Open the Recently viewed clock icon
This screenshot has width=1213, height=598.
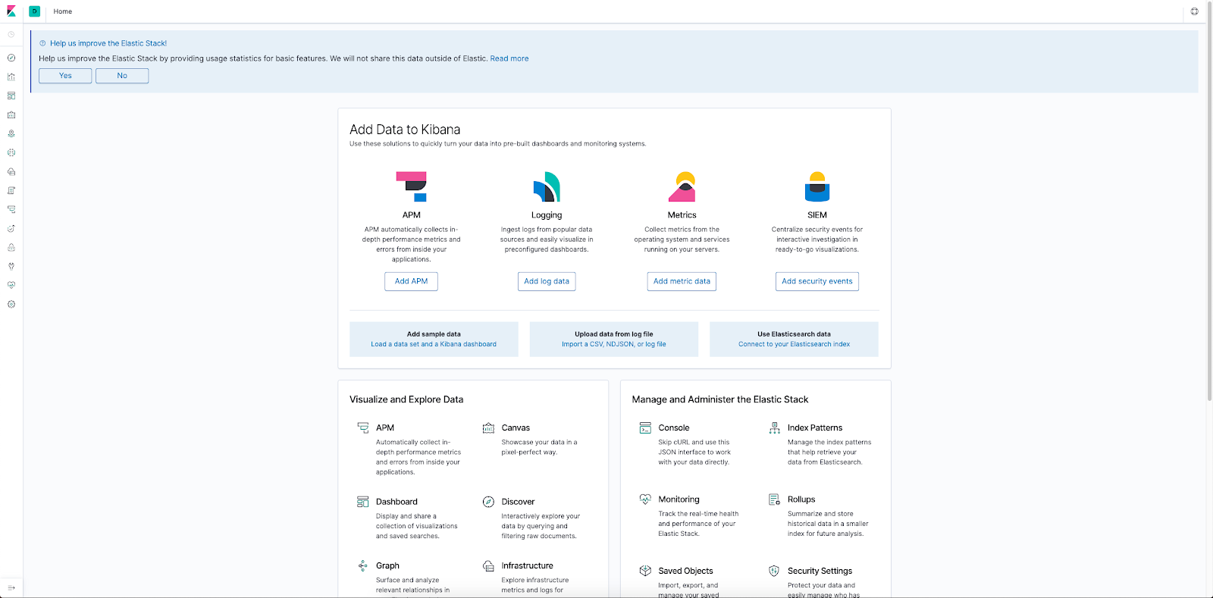click(11, 35)
